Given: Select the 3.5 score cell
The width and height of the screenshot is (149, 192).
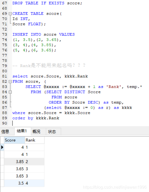Looking at the screenshot, I should click(x=14, y=183).
